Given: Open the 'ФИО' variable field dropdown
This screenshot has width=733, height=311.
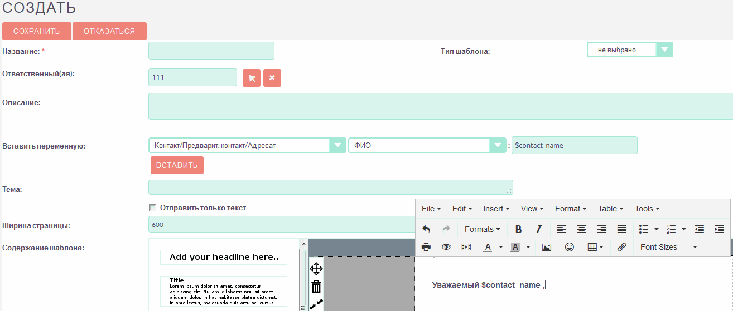Looking at the screenshot, I should 497,146.
